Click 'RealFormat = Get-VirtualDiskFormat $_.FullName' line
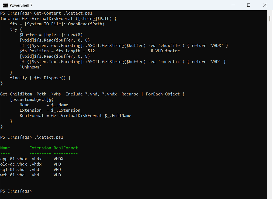The height and width of the screenshot is (199, 273). (75, 116)
